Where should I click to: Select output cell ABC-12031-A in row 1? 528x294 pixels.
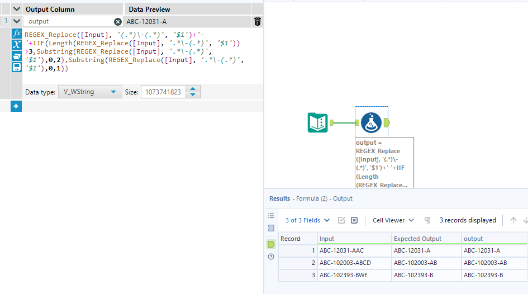point(494,250)
